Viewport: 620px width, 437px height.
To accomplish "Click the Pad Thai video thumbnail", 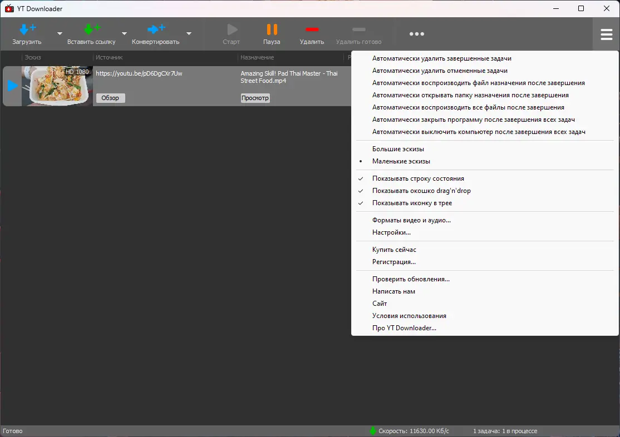I will pyautogui.click(x=57, y=86).
